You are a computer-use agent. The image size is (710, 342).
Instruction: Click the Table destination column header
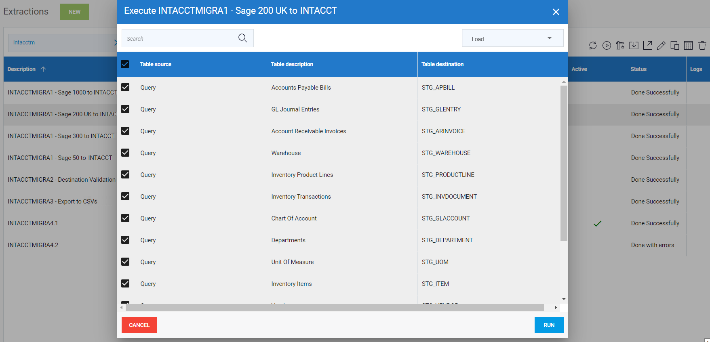[x=442, y=64]
